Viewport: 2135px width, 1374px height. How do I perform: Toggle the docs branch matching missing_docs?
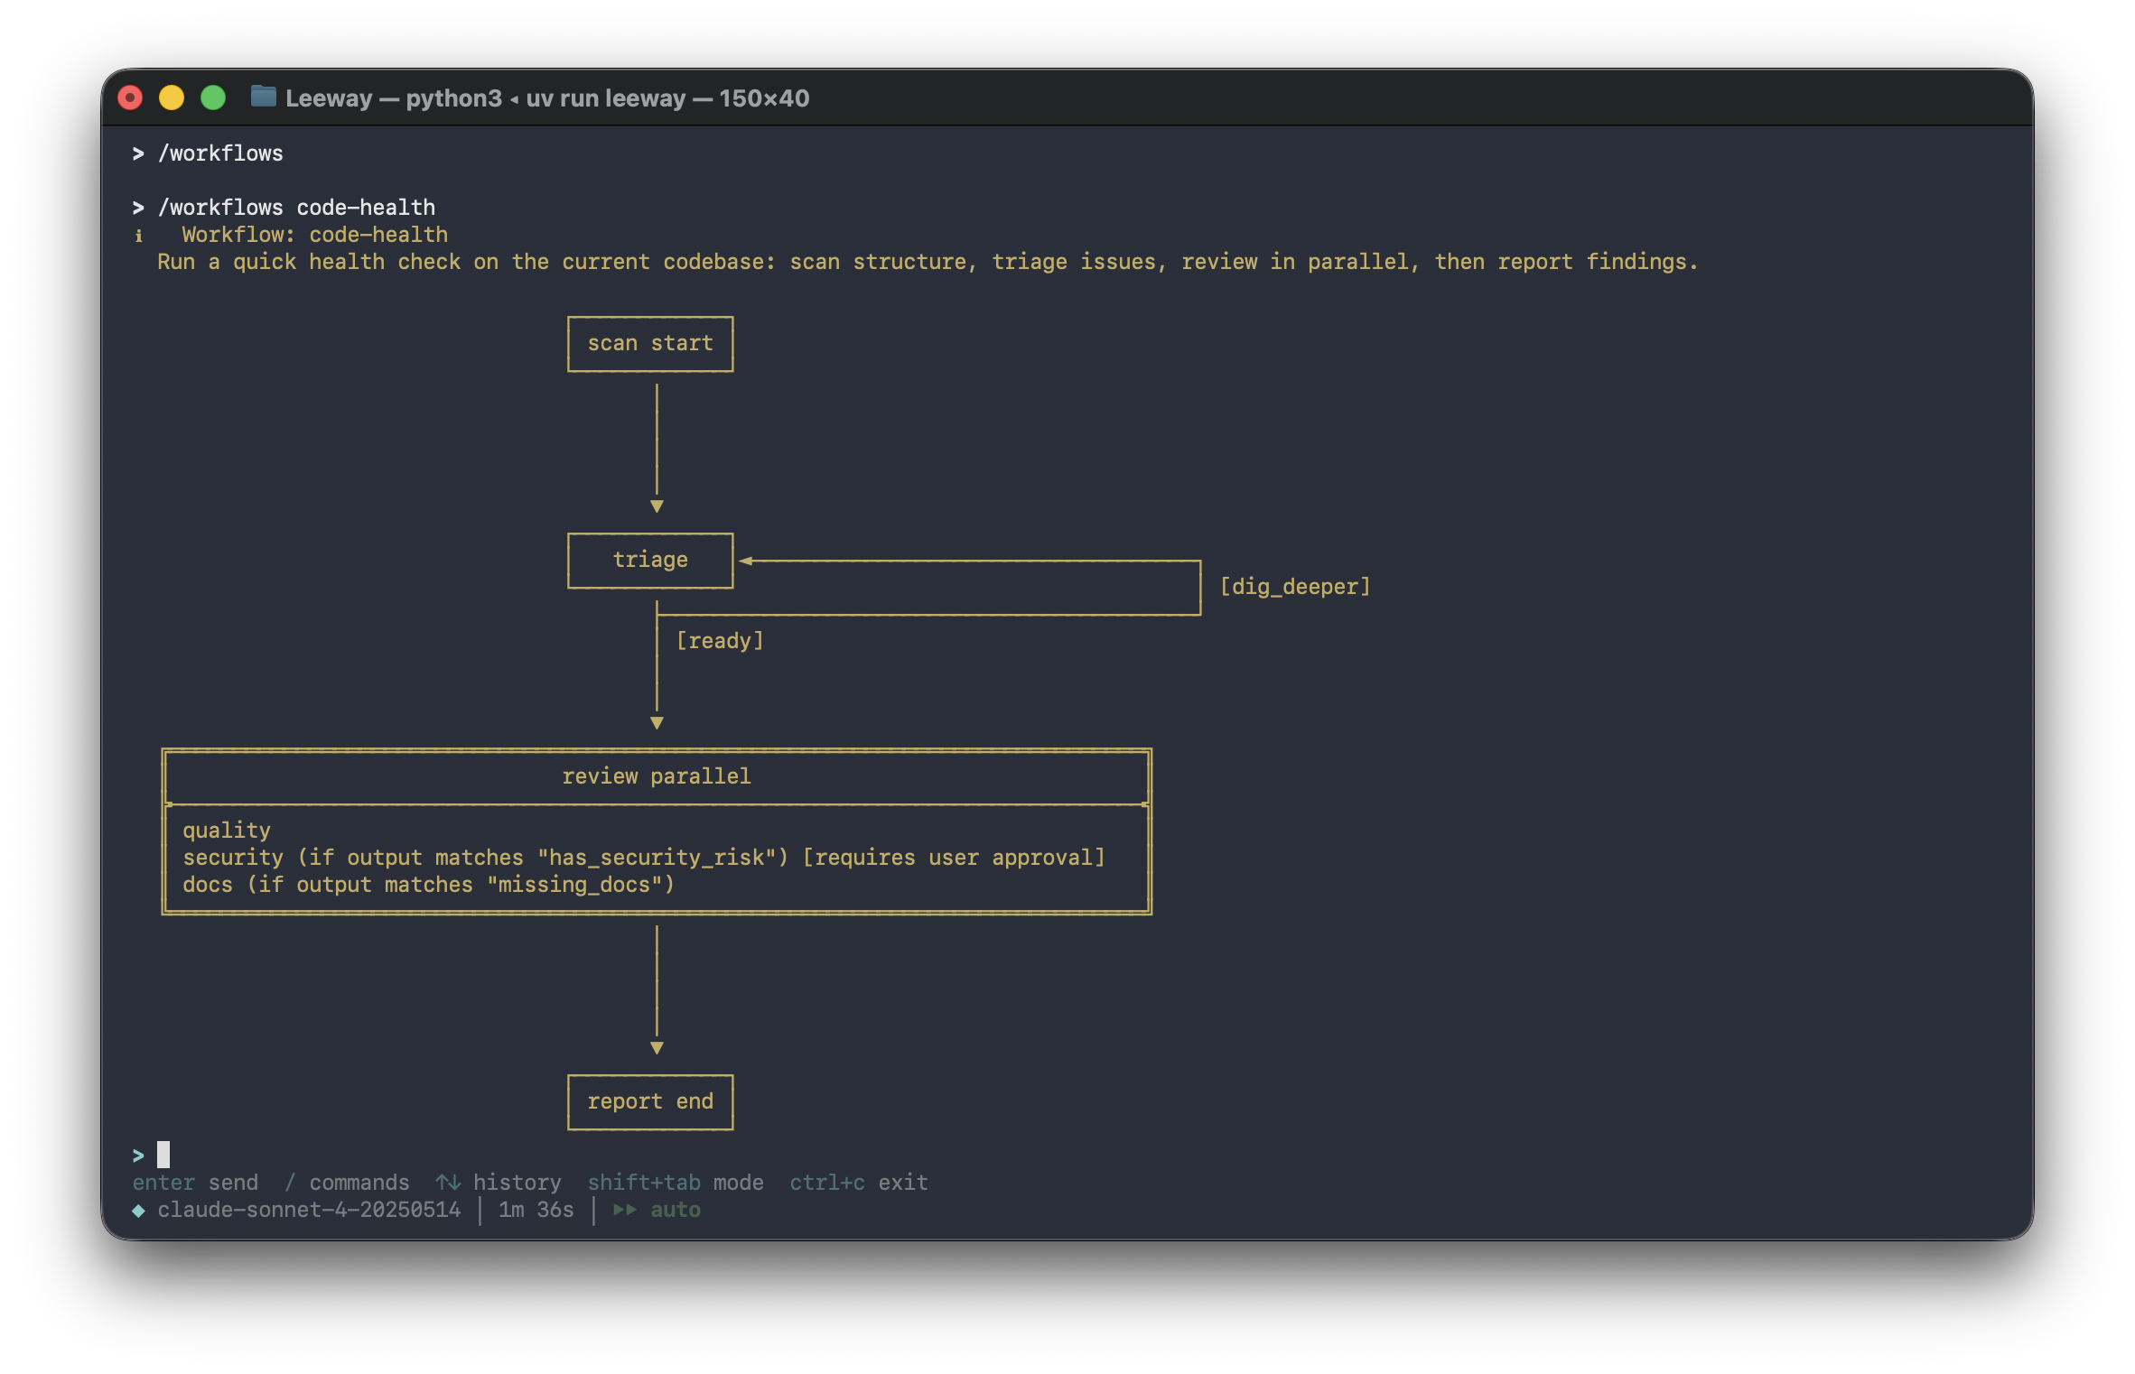tap(428, 885)
